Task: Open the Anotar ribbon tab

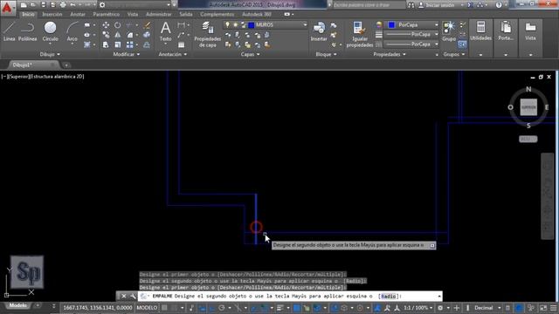Action: point(78,15)
